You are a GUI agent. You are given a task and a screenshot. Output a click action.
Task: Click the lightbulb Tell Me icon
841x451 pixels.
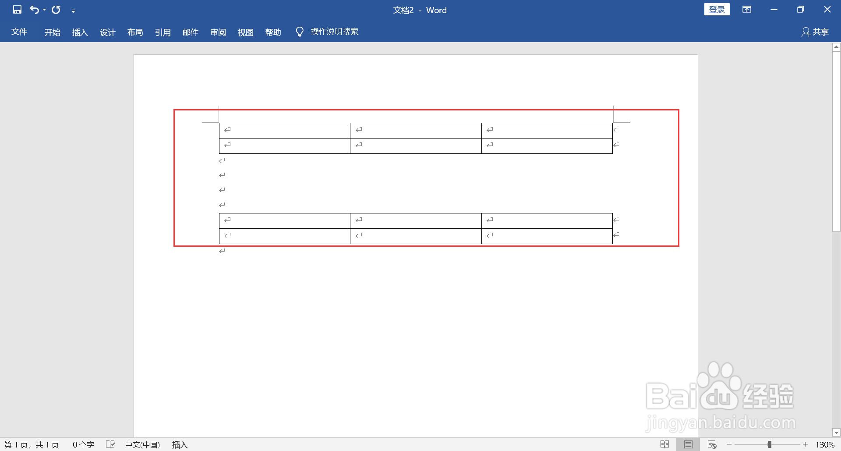coord(300,32)
